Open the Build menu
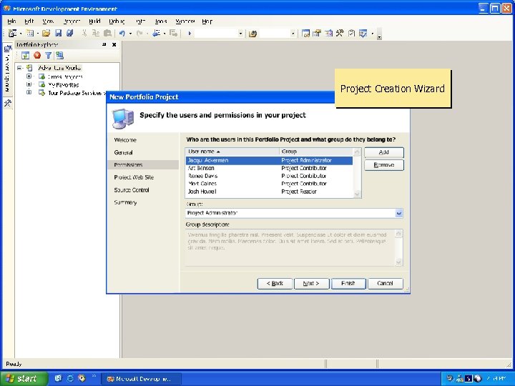 click(x=94, y=21)
